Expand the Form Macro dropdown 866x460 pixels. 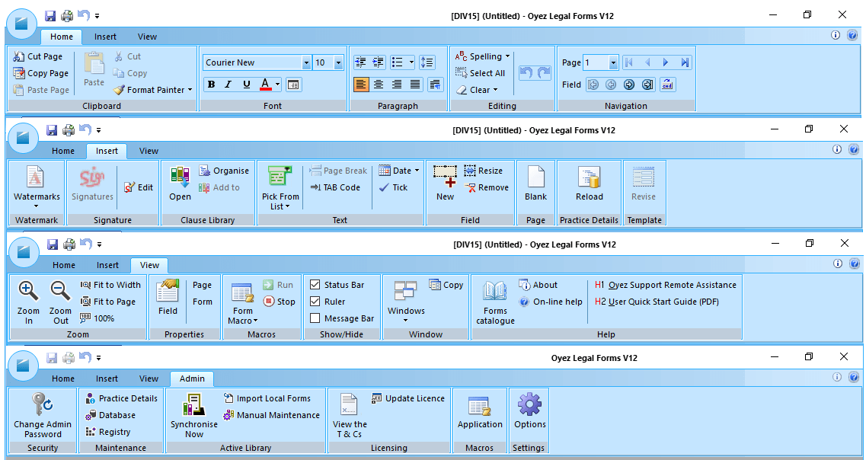pyautogui.click(x=255, y=321)
